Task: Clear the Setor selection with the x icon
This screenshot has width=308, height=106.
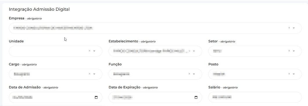Action: [289, 51]
